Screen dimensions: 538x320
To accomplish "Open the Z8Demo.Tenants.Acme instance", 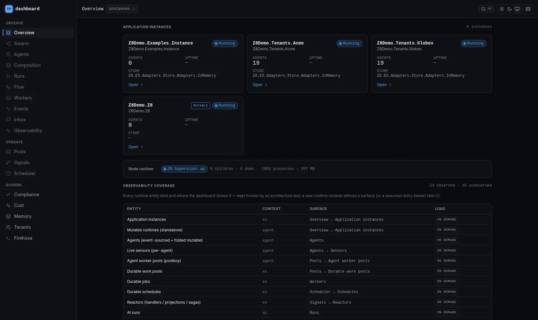I will [x=260, y=85].
